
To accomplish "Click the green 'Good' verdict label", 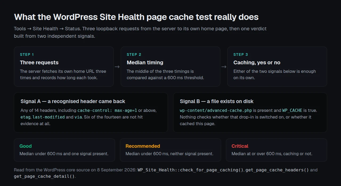I will (x=26, y=146).
